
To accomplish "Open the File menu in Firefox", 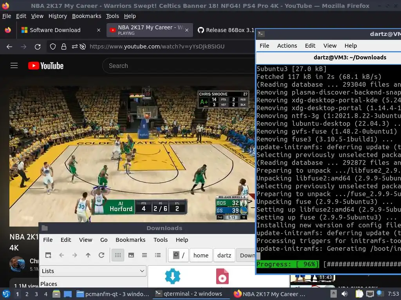I will 7,16.
